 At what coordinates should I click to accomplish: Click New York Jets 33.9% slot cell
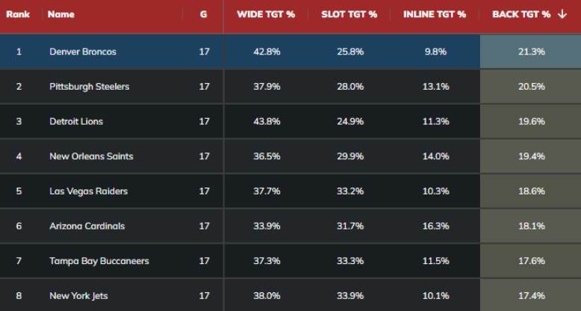[x=349, y=296]
